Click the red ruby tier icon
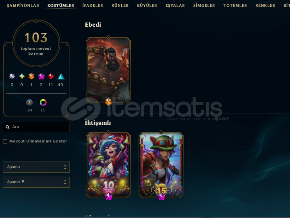 (x=51, y=76)
